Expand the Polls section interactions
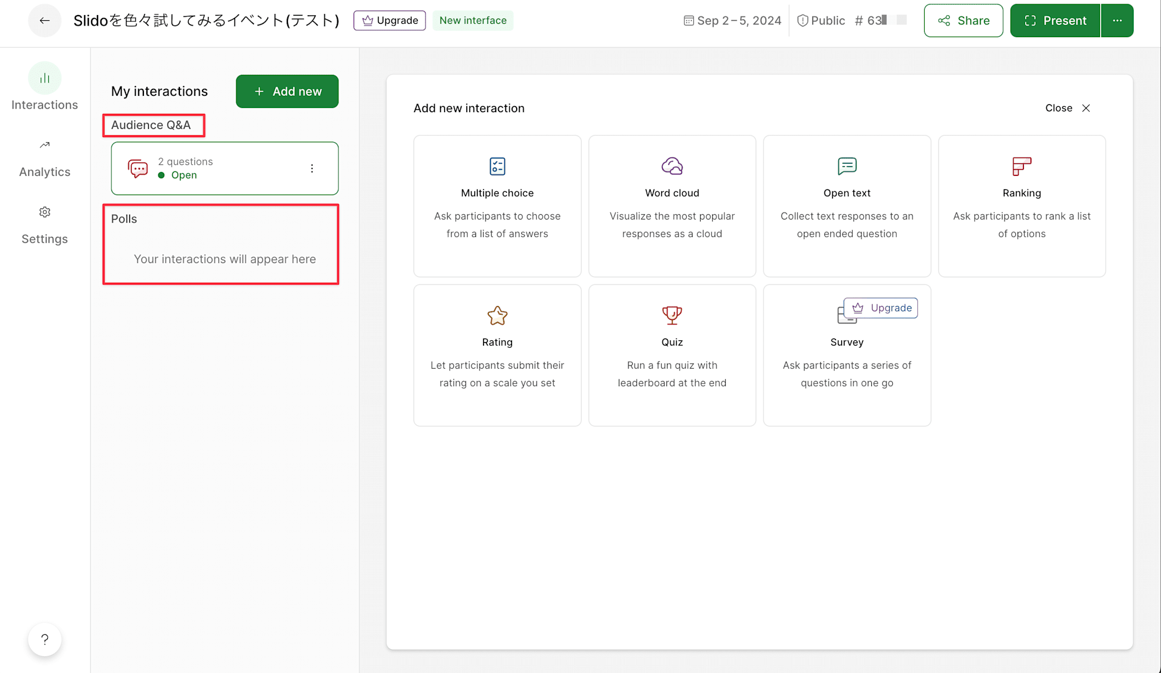1161x673 pixels. [x=124, y=218]
